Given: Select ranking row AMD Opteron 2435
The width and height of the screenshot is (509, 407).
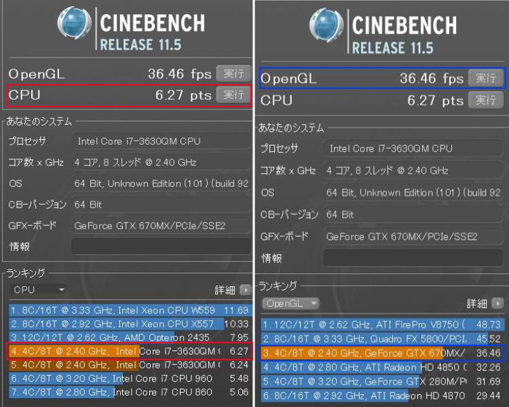Looking at the screenshot, I should coord(130,338).
